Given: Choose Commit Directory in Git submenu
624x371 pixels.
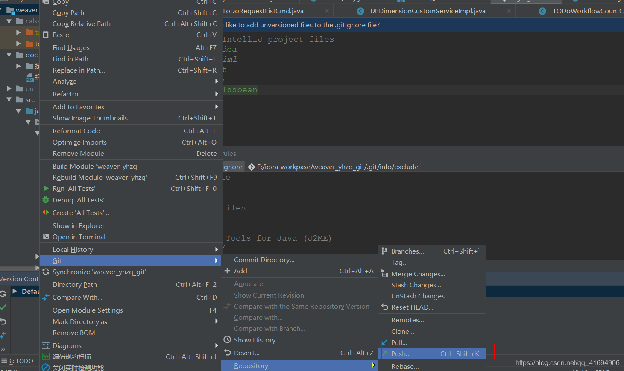Looking at the screenshot, I should pyautogui.click(x=299, y=260).
